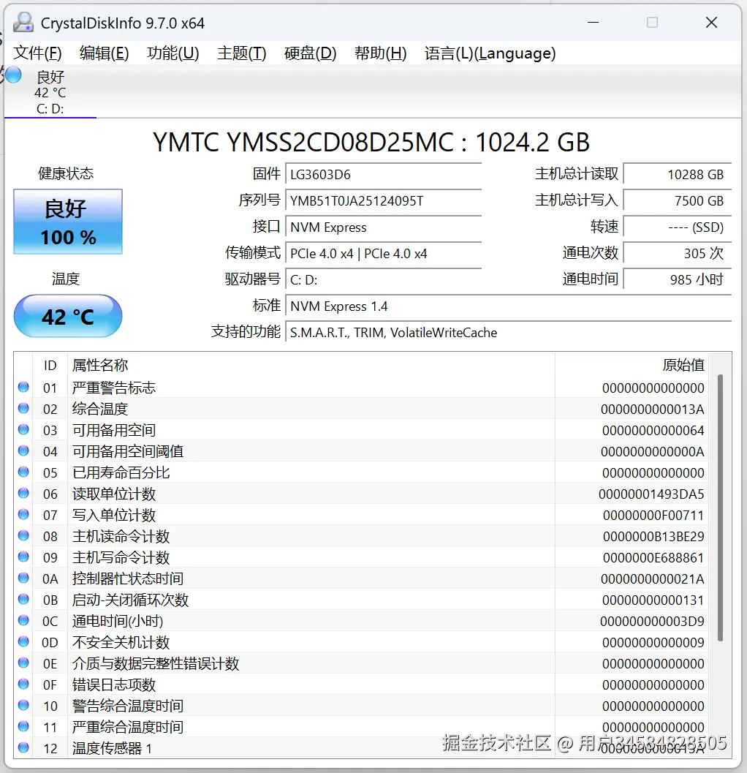Click the 标准 field NVM Express 1.4

[508, 306]
